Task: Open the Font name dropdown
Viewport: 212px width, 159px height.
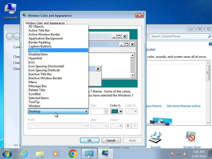Action: (x=58, y=126)
